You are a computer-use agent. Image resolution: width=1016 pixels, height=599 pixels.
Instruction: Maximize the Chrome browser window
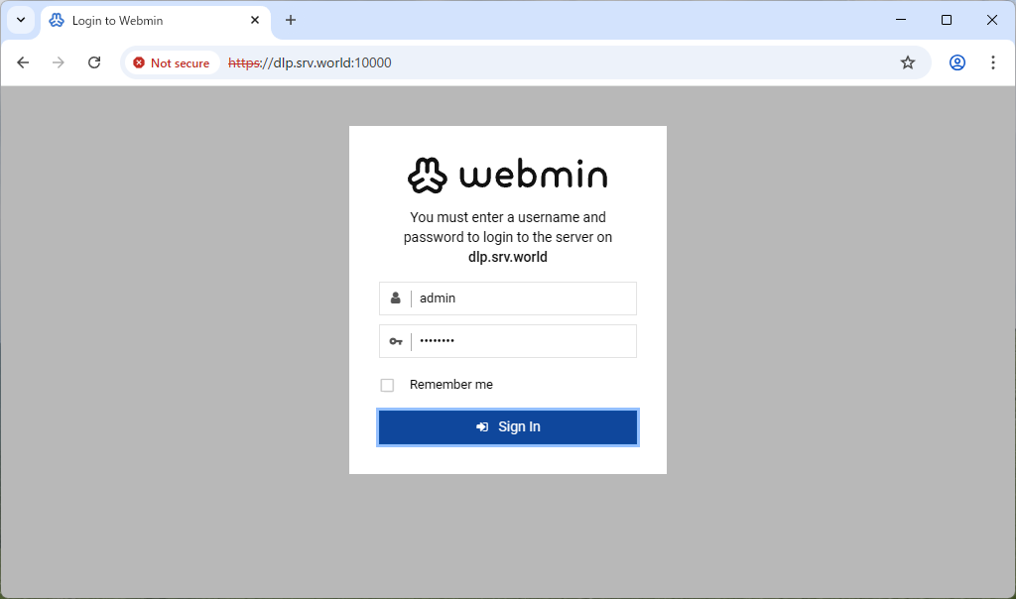tap(946, 20)
